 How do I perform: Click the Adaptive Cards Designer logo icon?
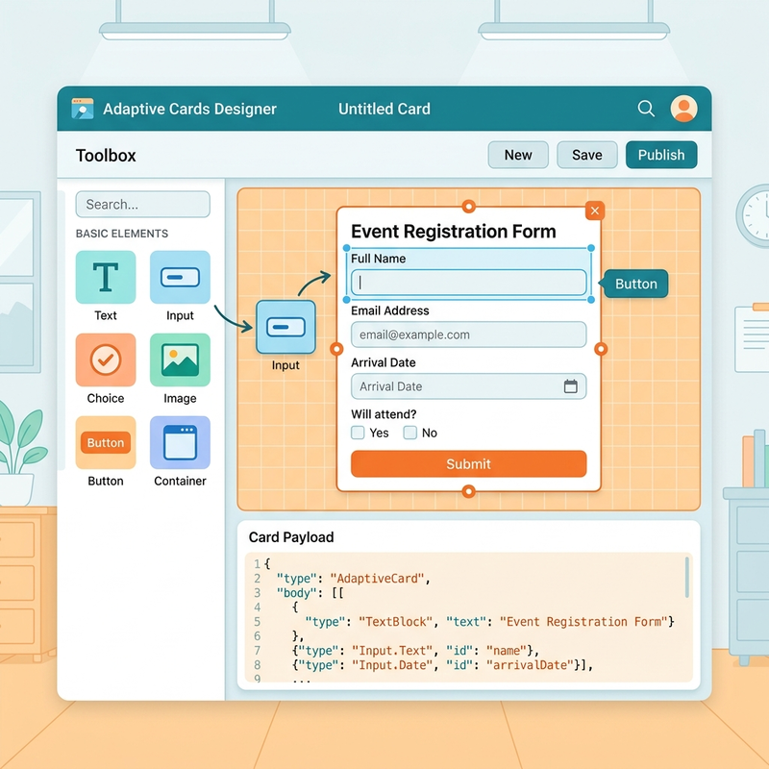[x=83, y=109]
